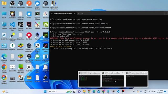Launch the Inkscape desktop shortcut
This screenshot has height=94, width=168.
click(46, 79)
